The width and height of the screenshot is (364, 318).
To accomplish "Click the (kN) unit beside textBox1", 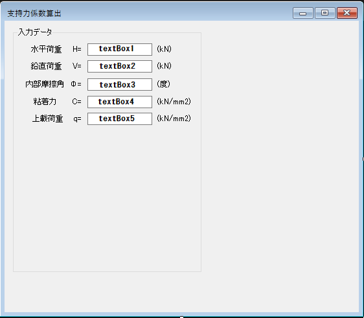I will pyautogui.click(x=164, y=49).
